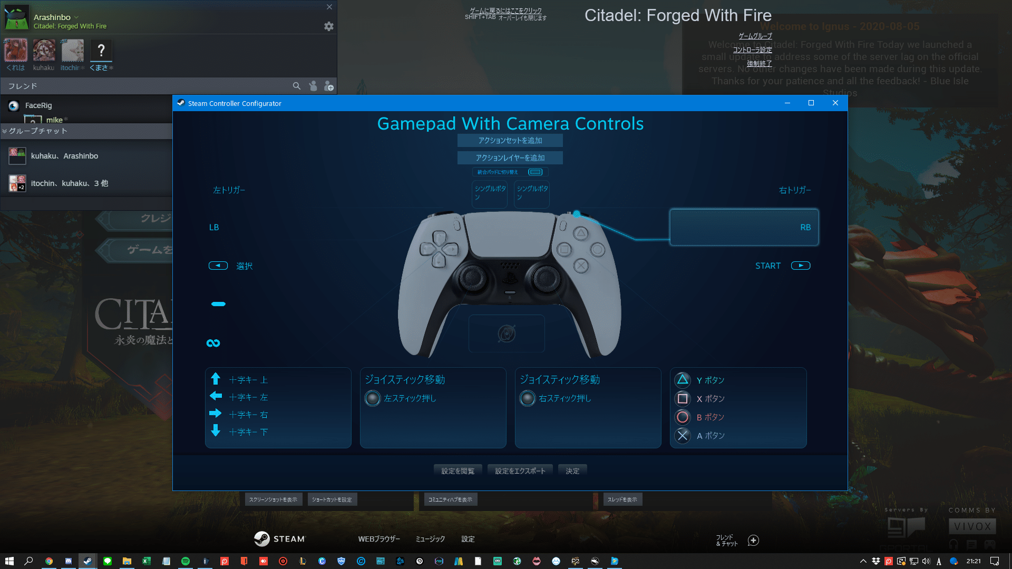Open the friends list settings gear
This screenshot has height=569, width=1012.
pos(329,26)
